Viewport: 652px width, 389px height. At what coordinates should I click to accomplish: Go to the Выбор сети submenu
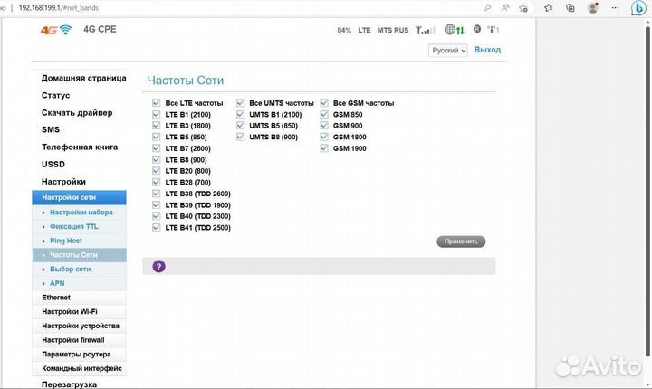70,269
